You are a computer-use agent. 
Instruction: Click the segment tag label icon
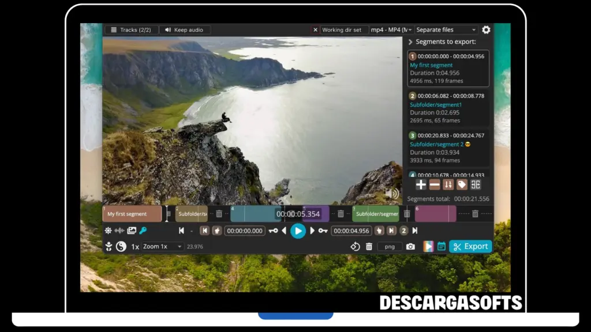tap(462, 184)
